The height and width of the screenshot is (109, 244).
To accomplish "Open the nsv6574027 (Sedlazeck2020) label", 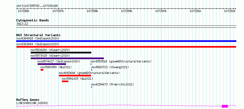I will point(59,61).
